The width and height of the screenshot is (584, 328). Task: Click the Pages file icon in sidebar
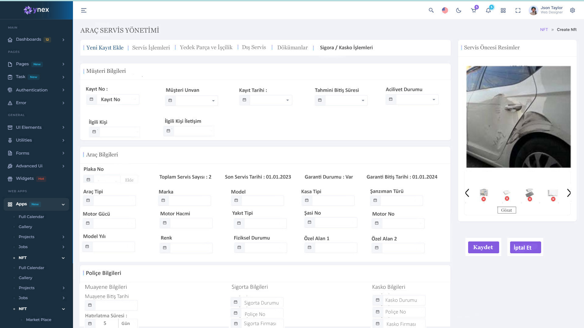point(10,64)
